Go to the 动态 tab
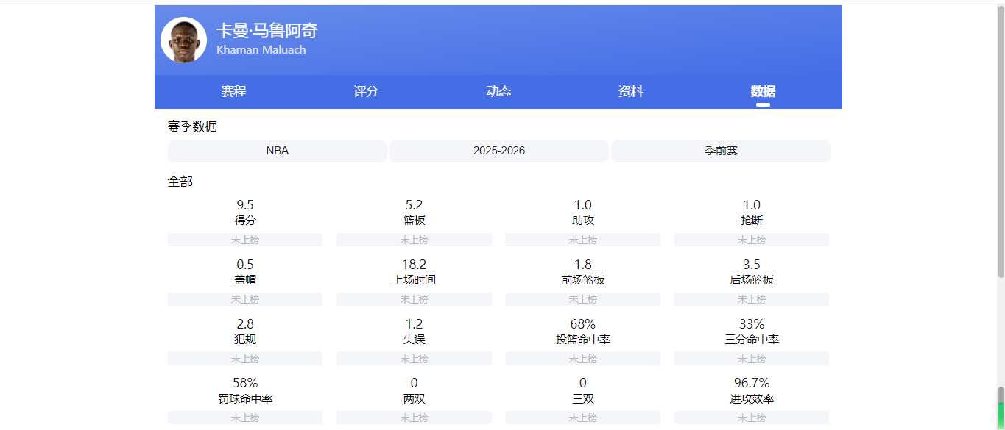 (x=498, y=92)
